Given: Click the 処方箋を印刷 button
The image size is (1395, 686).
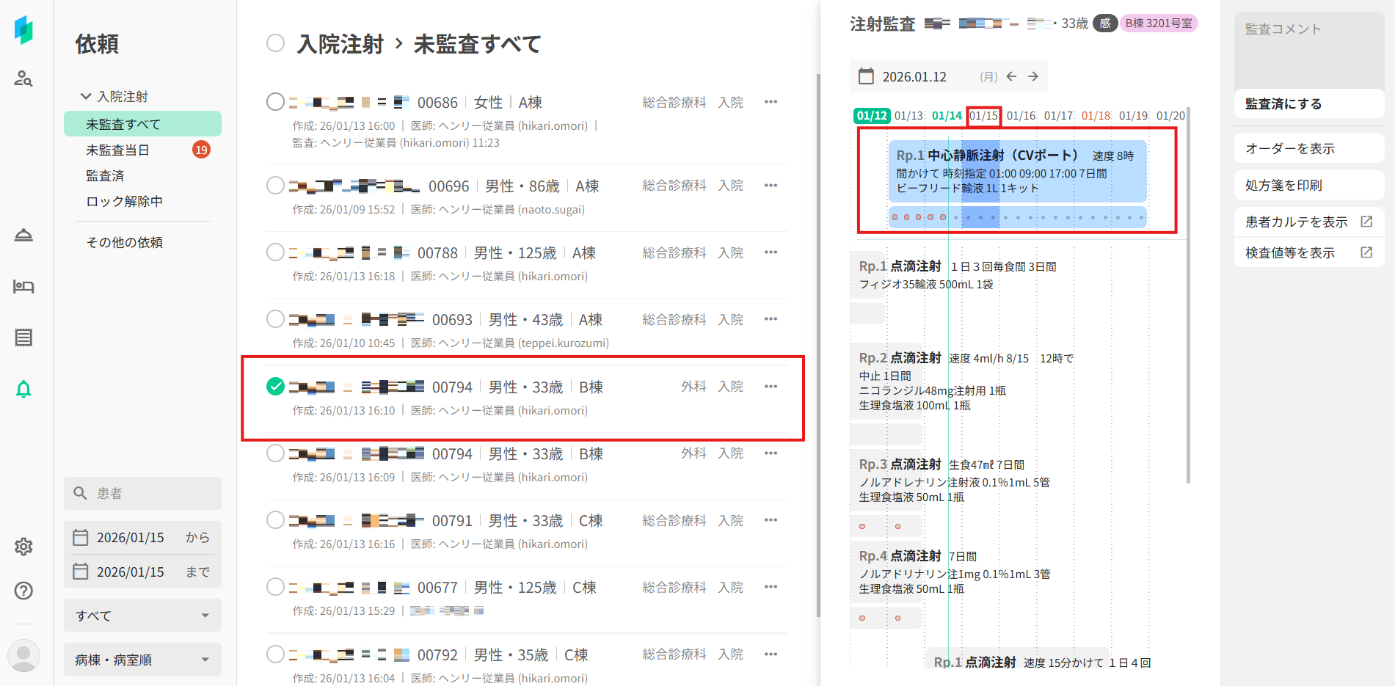Looking at the screenshot, I should click(1309, 185).
